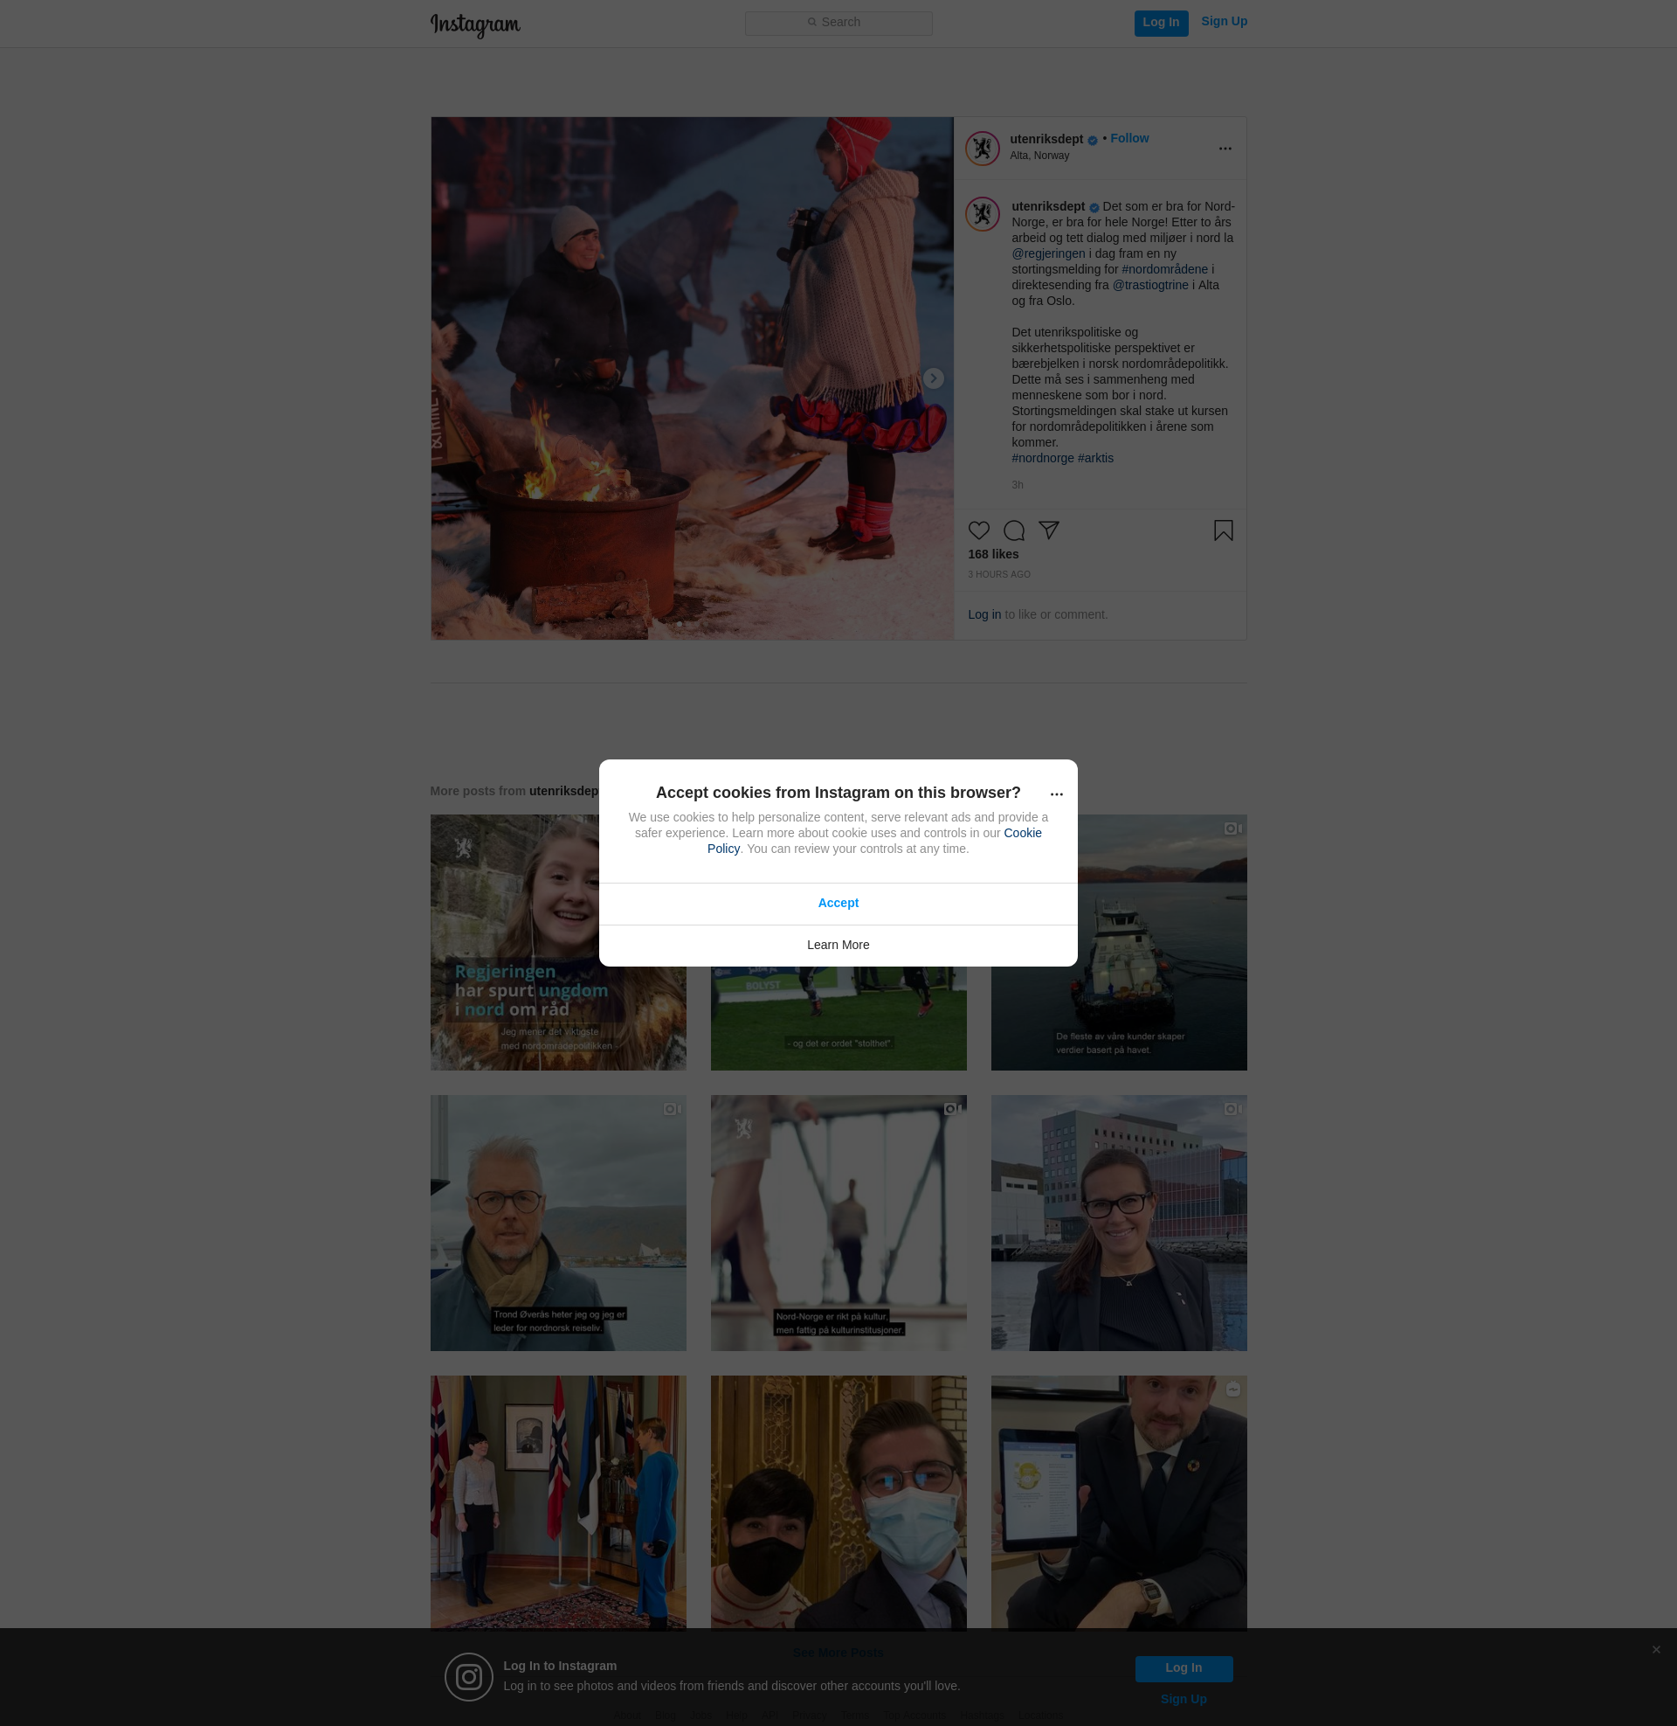The width and height of the screenshot is (1677, 1726).
Task: Click the Instagram logo in header
Action: [x=475, y=24]
